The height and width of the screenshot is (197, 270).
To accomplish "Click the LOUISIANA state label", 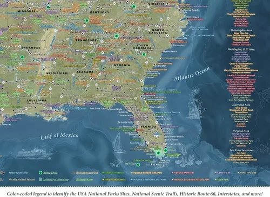I will pyautogui.click(x=37, y=101).
